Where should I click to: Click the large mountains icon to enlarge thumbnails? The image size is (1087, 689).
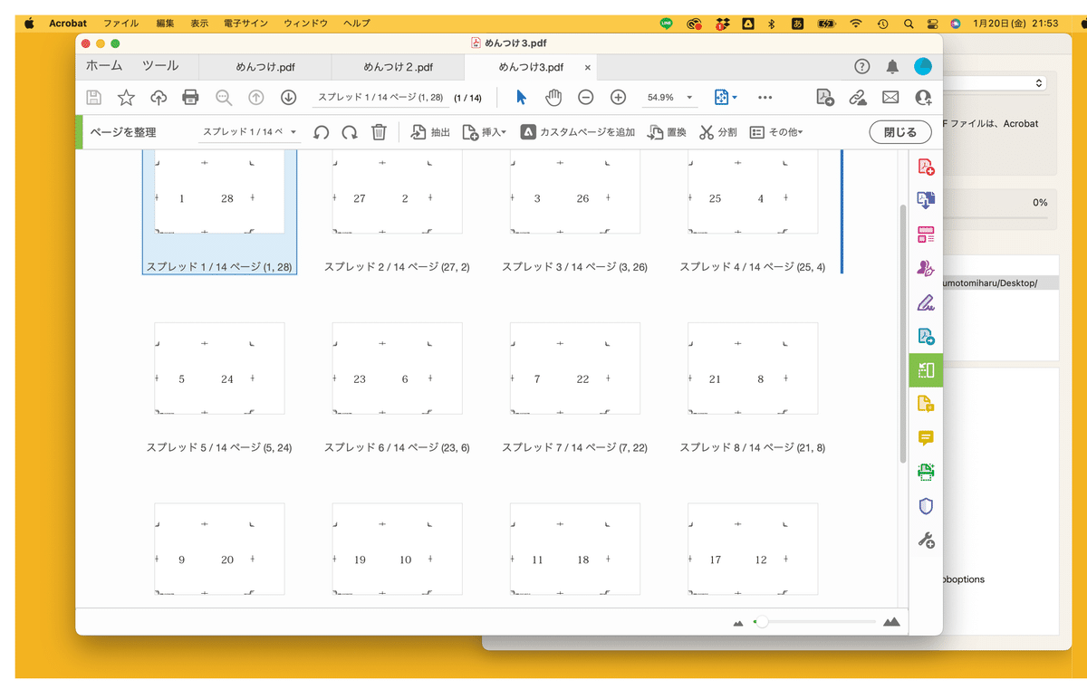(891, 622)
